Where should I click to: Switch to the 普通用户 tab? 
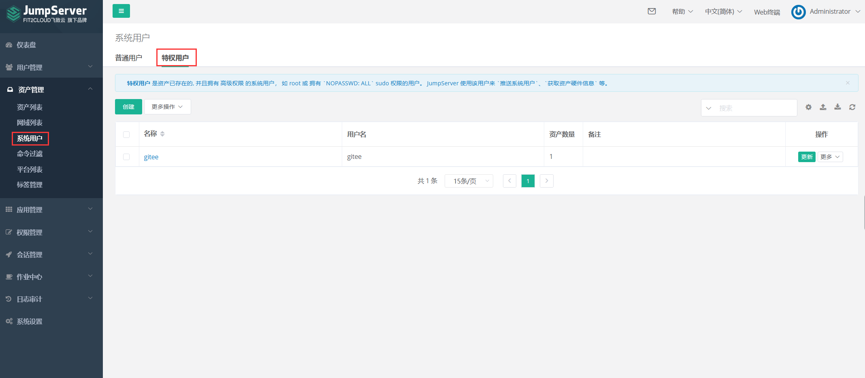coord(128,58)
